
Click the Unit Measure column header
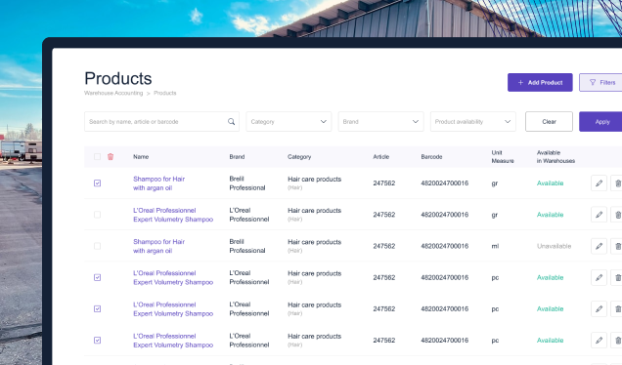[x=503, y=157]
